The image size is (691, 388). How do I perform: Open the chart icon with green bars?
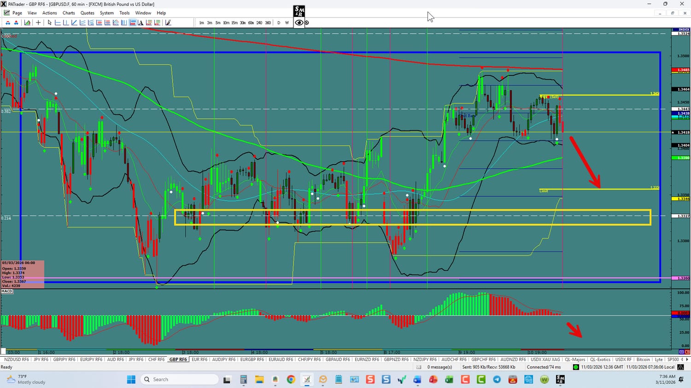coord(27,23)
